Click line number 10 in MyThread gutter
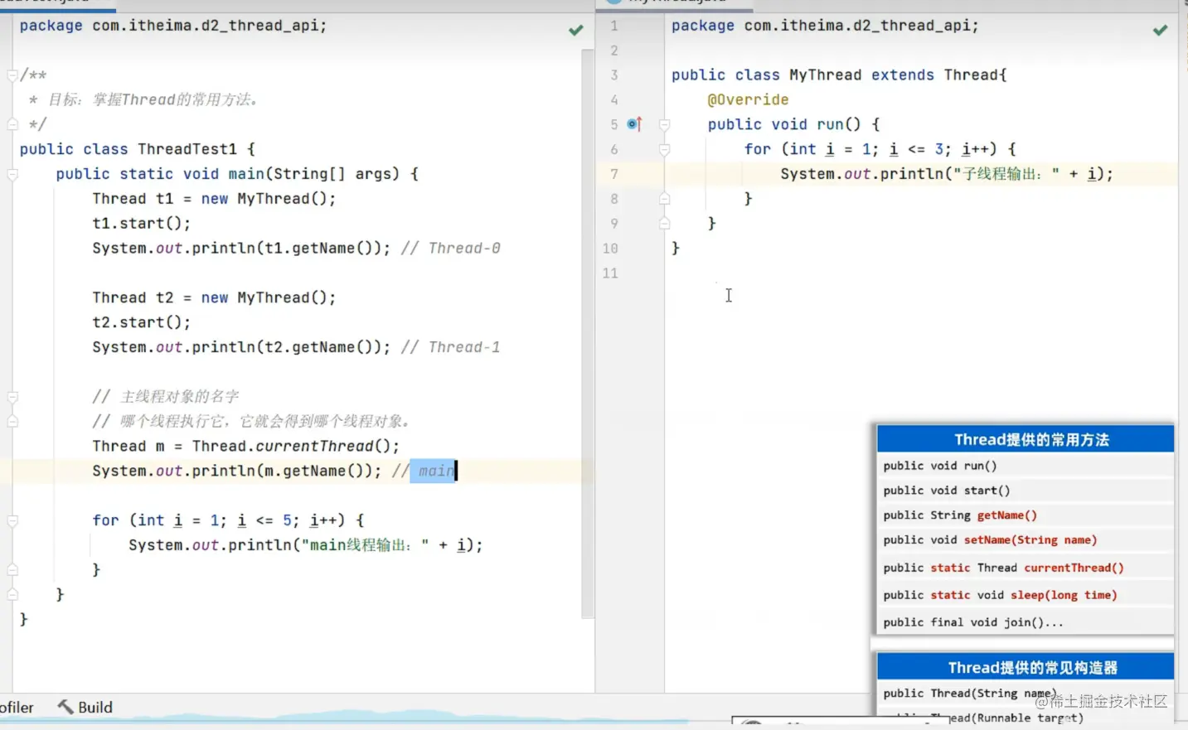Screen dimensions: 1188x730 point(610,249)
